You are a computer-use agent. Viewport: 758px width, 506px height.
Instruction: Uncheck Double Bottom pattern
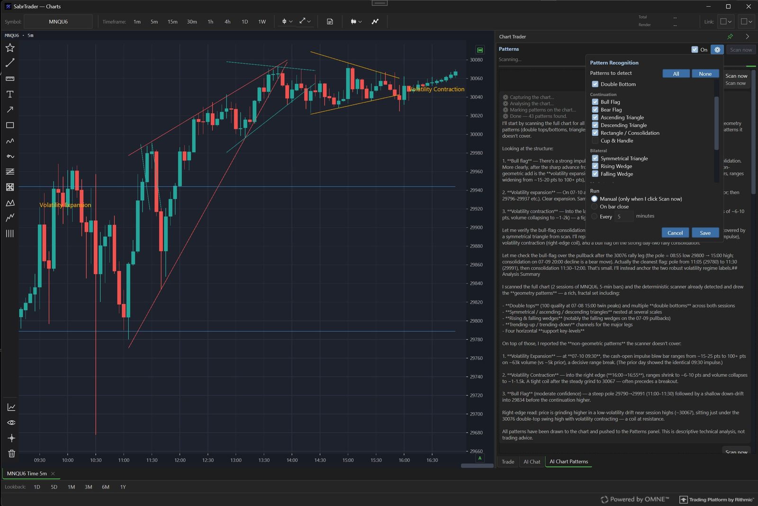[x=595, y=84]
